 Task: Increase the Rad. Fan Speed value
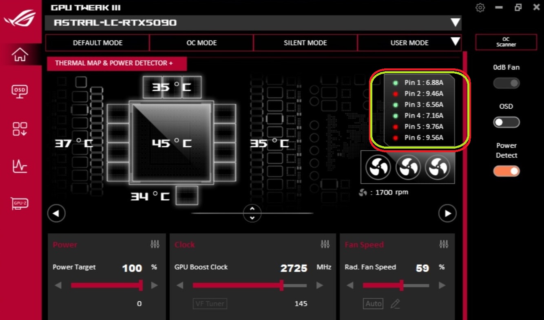click(442, 285)
